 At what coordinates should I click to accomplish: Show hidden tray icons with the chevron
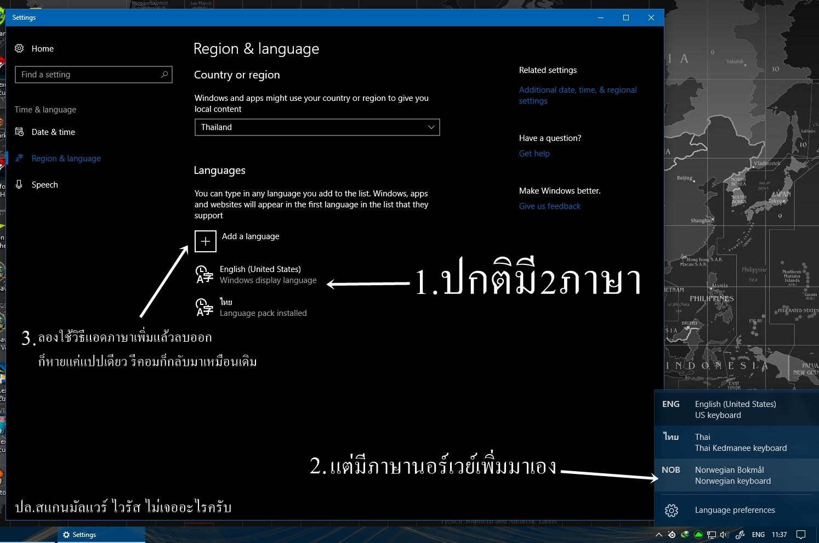point(658,535)
